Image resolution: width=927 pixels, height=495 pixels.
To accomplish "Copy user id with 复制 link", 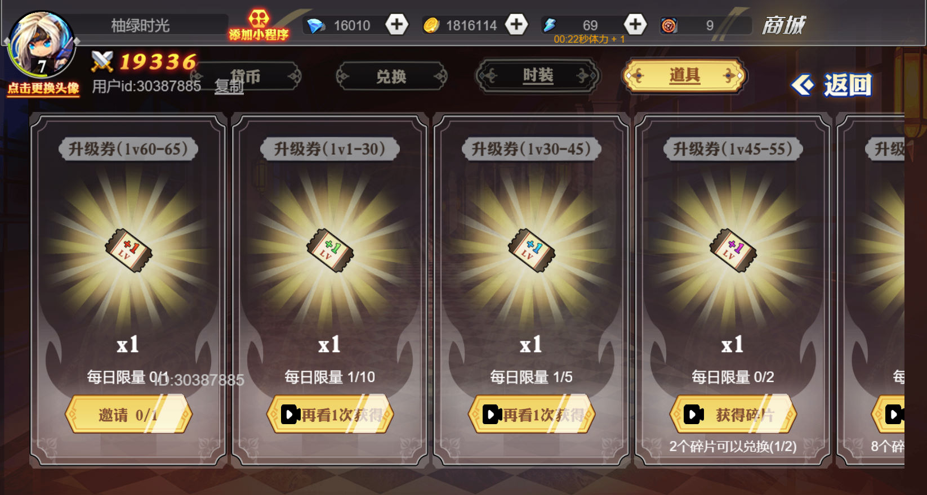I will [x=229, y=86].
